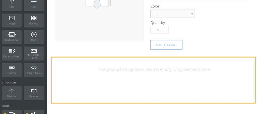Select the Slideshow element
Screen dimensions: 257x114
point(12,37)
